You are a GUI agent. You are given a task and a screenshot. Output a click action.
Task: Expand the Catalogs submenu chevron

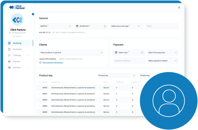(27, 55)
